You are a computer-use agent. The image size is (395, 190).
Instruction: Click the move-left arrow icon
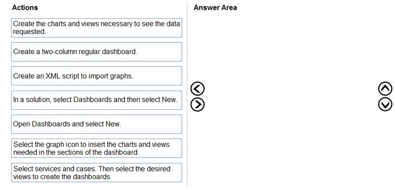click(198, 88)
